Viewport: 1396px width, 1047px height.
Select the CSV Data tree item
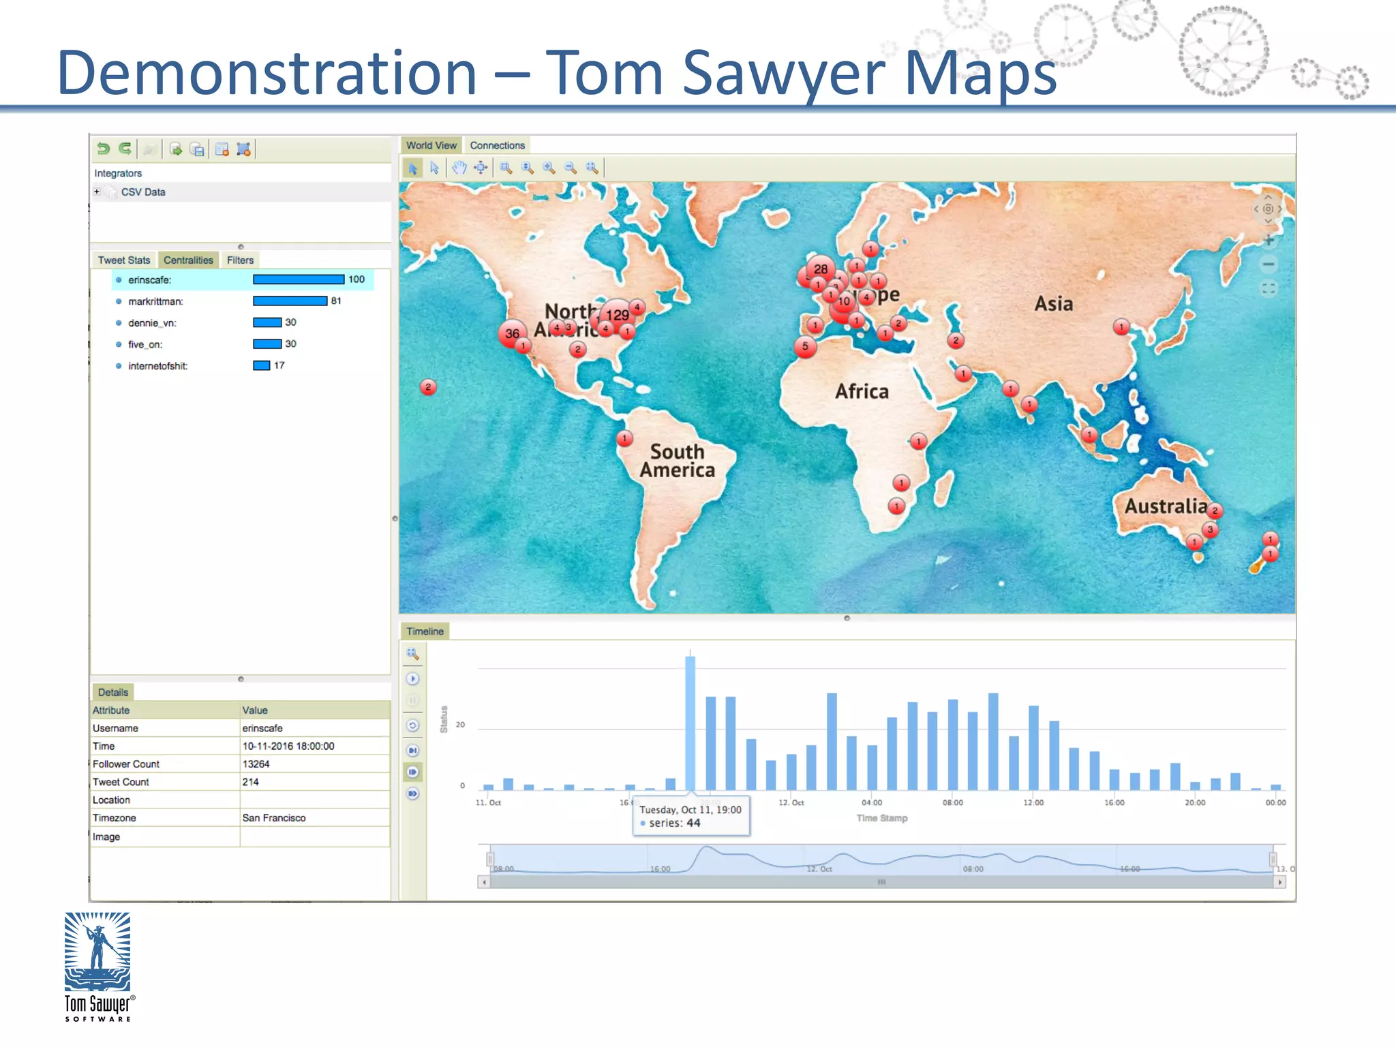point(143,192)
